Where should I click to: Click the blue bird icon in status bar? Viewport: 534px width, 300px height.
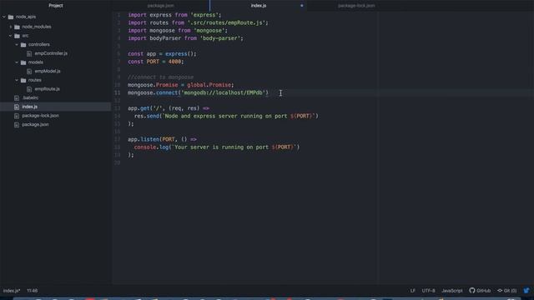click(x=526, y=291)
